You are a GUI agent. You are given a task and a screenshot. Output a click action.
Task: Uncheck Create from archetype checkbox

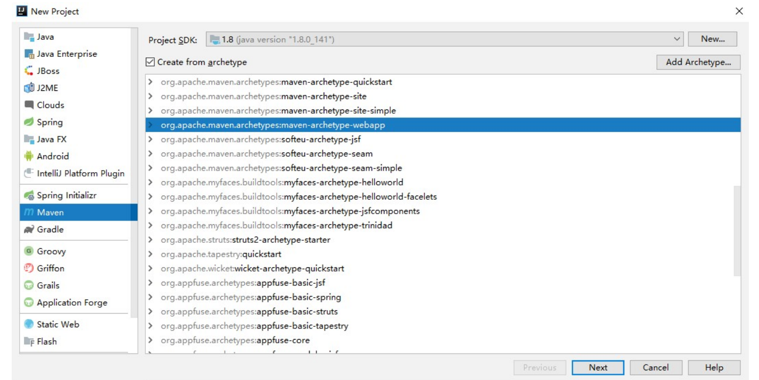click(x=151, y=62)
